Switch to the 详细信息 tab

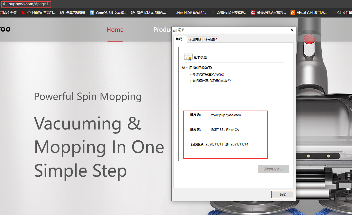coord(194,39)
